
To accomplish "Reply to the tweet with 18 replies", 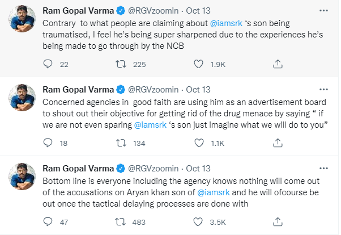I will tap(49, 143).
